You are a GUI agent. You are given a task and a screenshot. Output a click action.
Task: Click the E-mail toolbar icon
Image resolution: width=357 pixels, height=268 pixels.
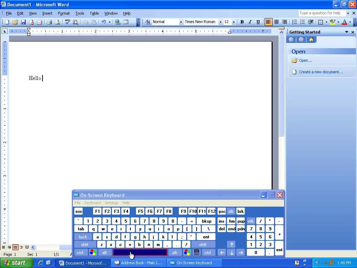click(39, 22)
